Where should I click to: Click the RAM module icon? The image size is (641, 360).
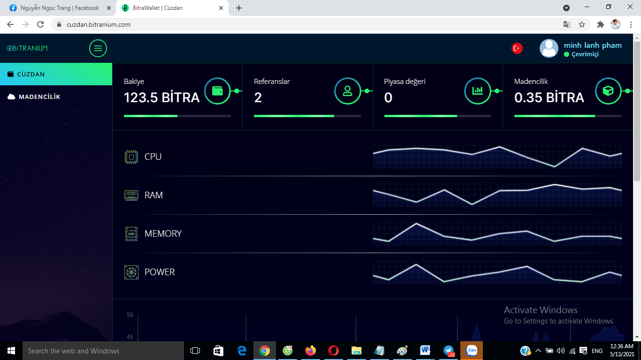(x=131, y=195)
